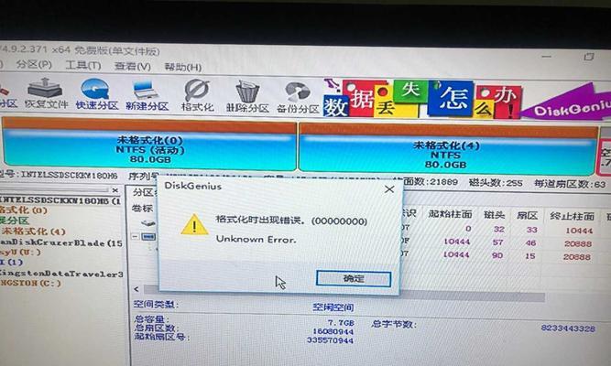
Task: Click the total capacity value 7.7GB
Action: tap(341, 323)
